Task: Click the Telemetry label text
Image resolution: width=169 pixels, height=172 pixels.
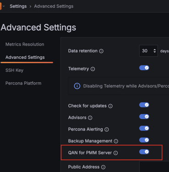Action: point(78,69)
